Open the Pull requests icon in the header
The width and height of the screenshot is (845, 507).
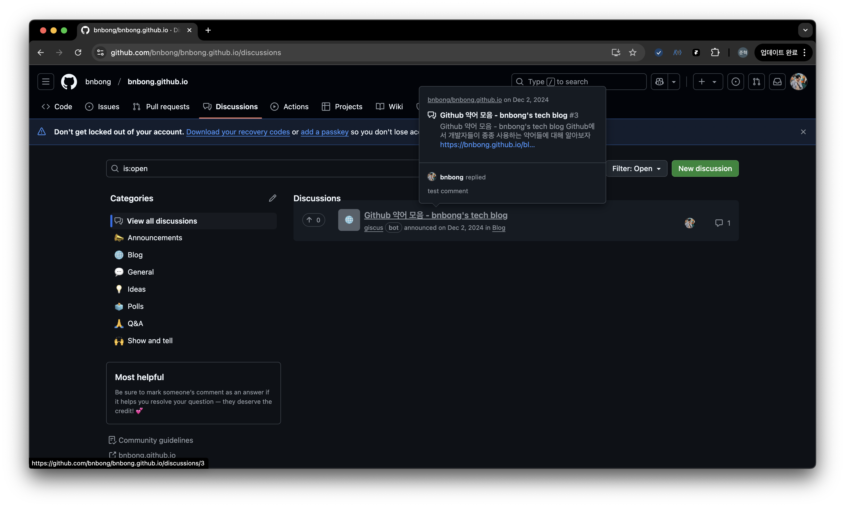click(757, 82)
